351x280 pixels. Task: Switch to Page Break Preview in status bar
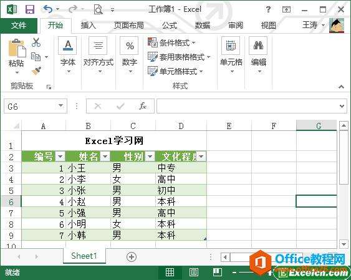[x=218, y=272]
